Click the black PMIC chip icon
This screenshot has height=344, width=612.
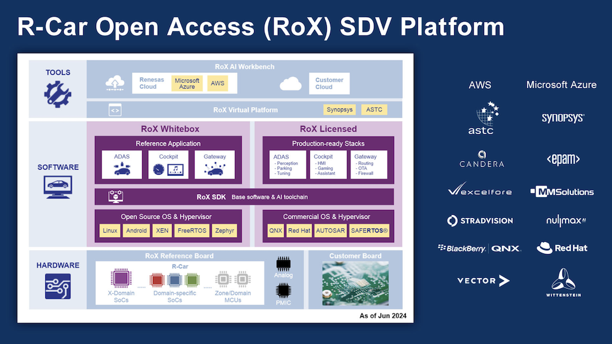(x=283, y=291)
